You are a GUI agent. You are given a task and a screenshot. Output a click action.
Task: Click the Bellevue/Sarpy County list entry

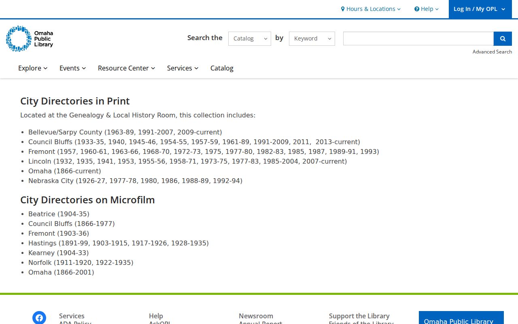(125, 132)
